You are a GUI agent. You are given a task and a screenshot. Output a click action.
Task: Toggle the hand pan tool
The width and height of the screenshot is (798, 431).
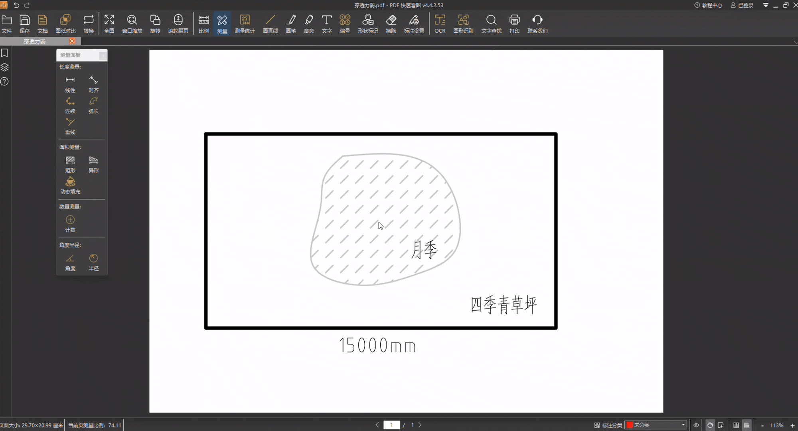[710, 425]
